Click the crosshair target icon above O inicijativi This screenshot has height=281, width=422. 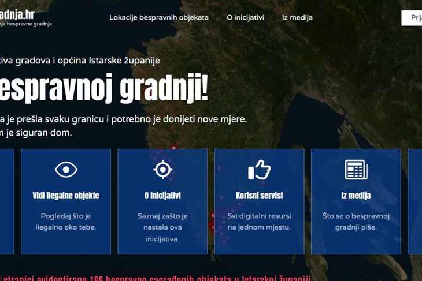pyautogui.click(x=162, y=170)
